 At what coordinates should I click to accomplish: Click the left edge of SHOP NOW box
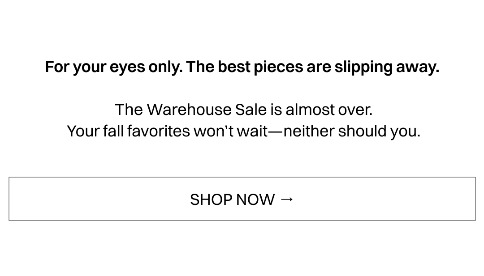point(10,199)
